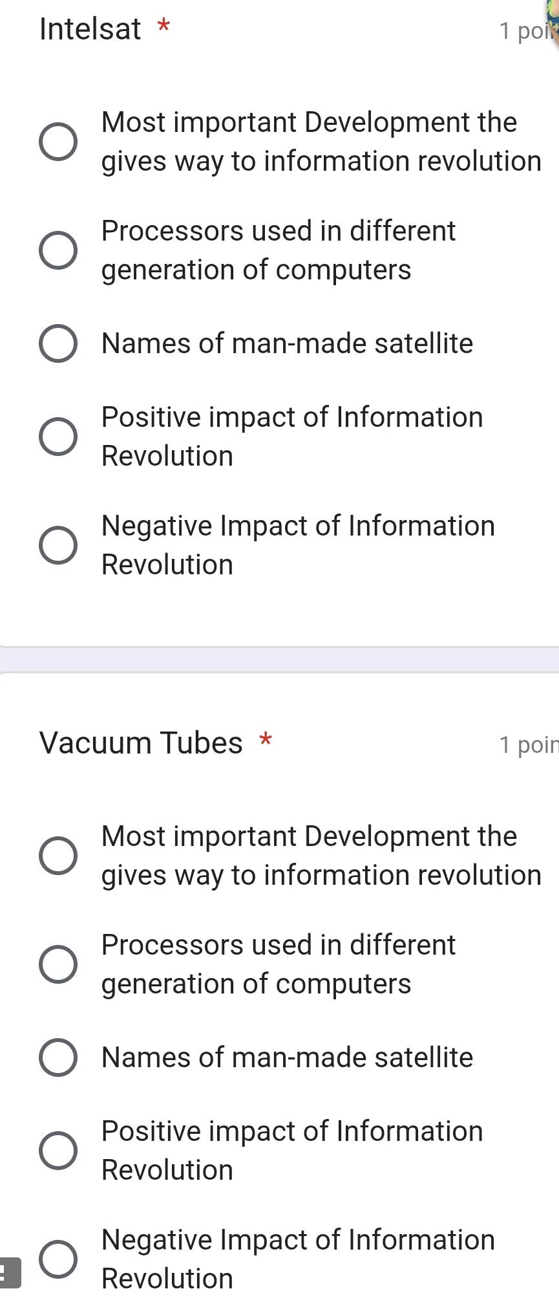Select 'Processors used in different generation' under Vacuum Tubes
Viewport: 559px width, 1302px height.
point(58,964)
